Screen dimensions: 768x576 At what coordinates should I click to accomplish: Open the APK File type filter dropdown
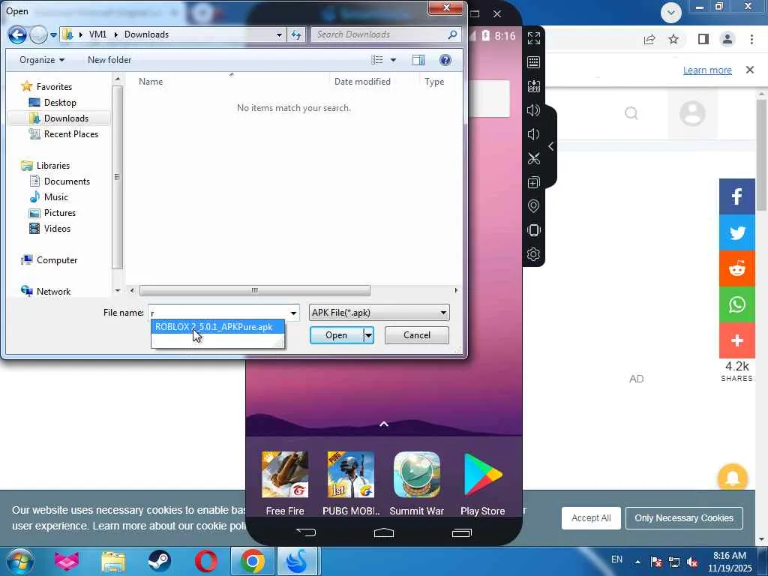pyautogui.click(x=379, y=313)
